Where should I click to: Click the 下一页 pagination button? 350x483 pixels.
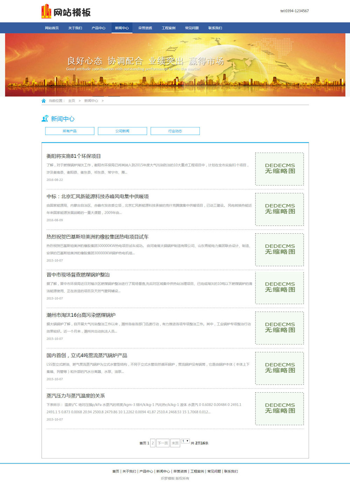(x=163, y=443)
